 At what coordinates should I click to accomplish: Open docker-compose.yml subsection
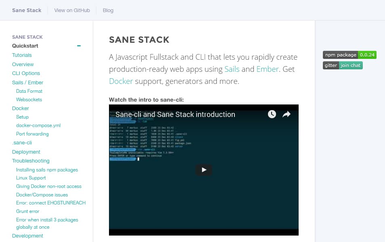[x=38, y=125]
